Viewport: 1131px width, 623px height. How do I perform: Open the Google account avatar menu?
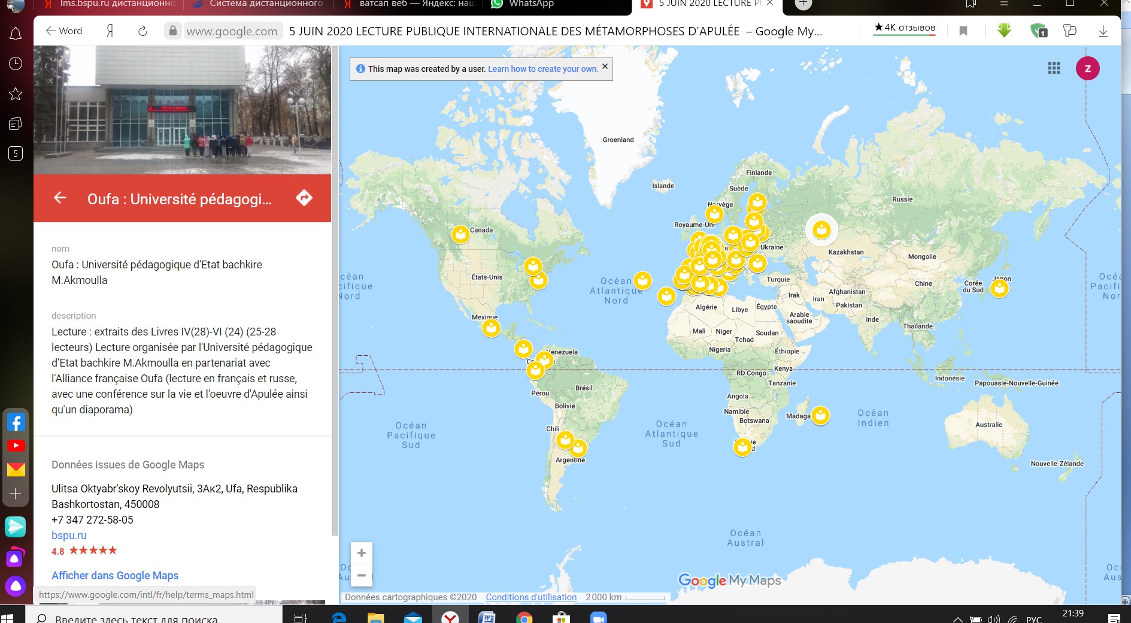[1087, 68]
